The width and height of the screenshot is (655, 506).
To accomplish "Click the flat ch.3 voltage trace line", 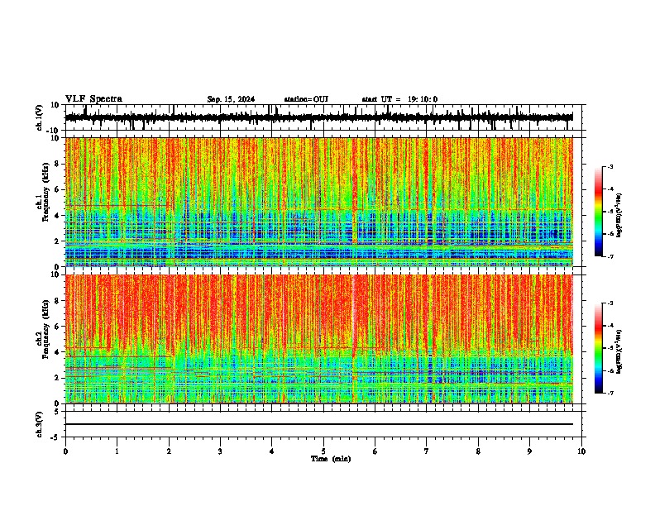I will (x=318, y=424).
